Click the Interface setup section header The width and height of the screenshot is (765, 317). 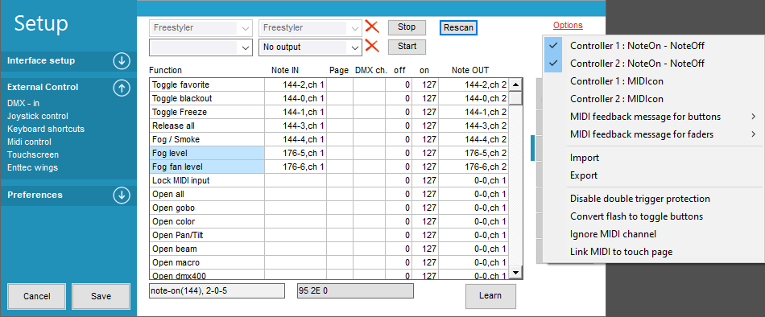click(x=68, y=61)
